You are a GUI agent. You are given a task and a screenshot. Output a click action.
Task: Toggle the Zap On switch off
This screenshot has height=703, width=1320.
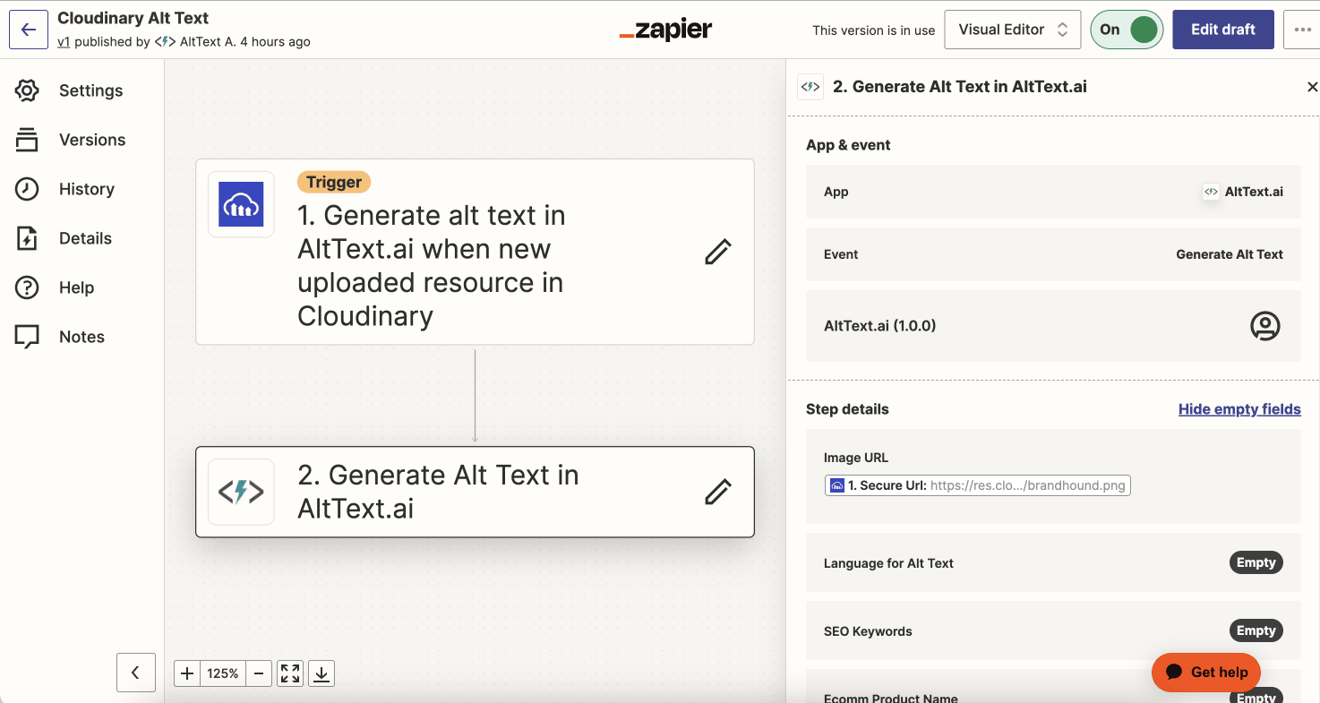(1127, 30)
